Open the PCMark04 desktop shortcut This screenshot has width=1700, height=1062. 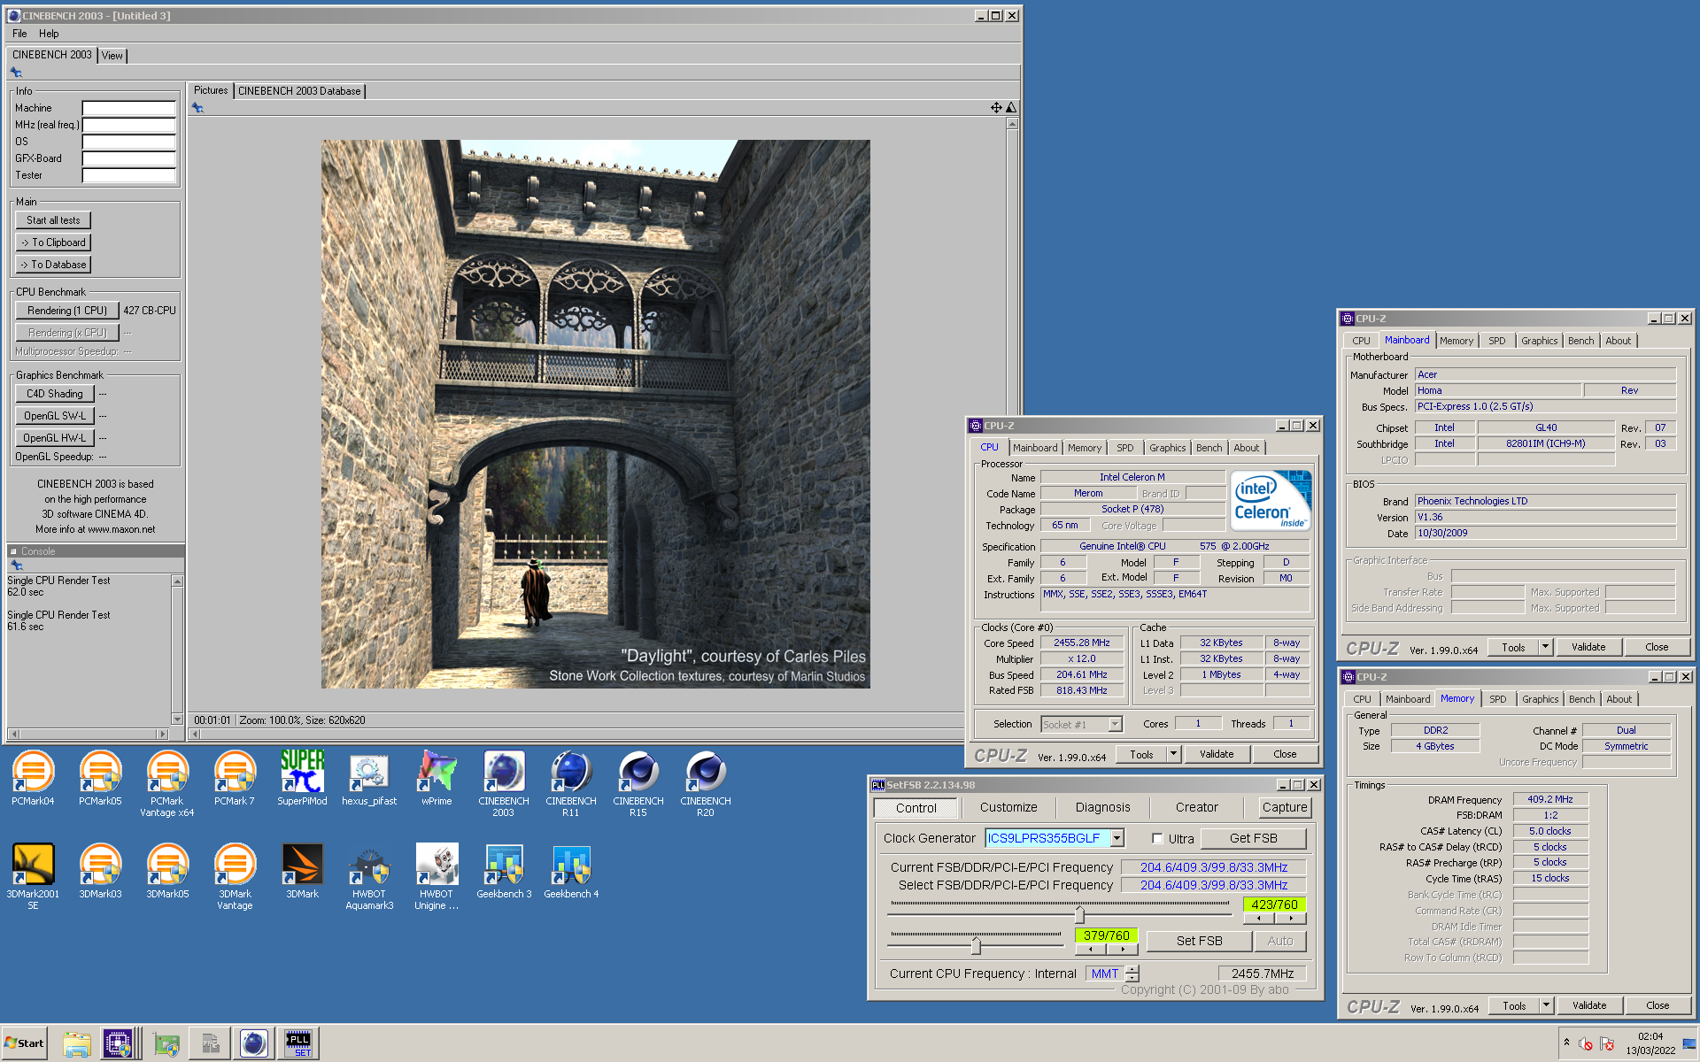tap(33, 778)
